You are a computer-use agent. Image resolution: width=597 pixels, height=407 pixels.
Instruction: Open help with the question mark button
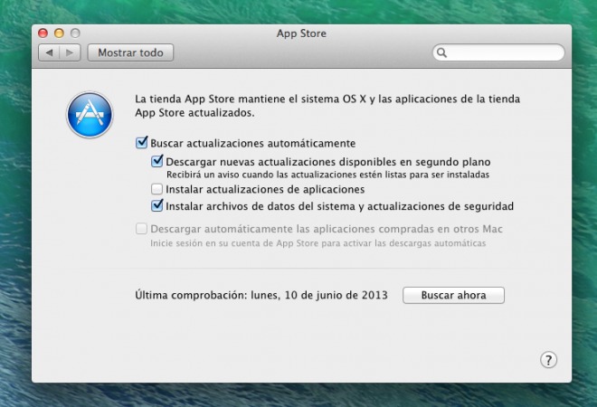[x=548, y=360]
